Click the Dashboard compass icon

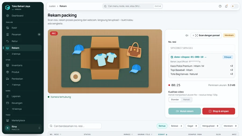coord(8,16)
